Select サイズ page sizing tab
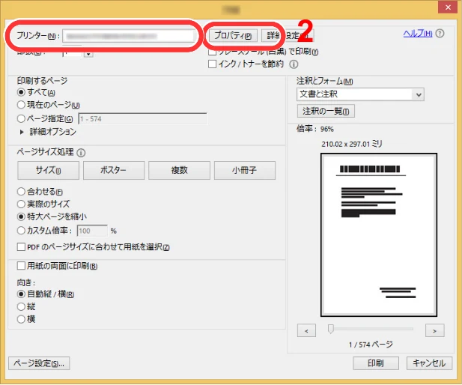Viewport: 462px width, 385px height. tap(49, 170)
